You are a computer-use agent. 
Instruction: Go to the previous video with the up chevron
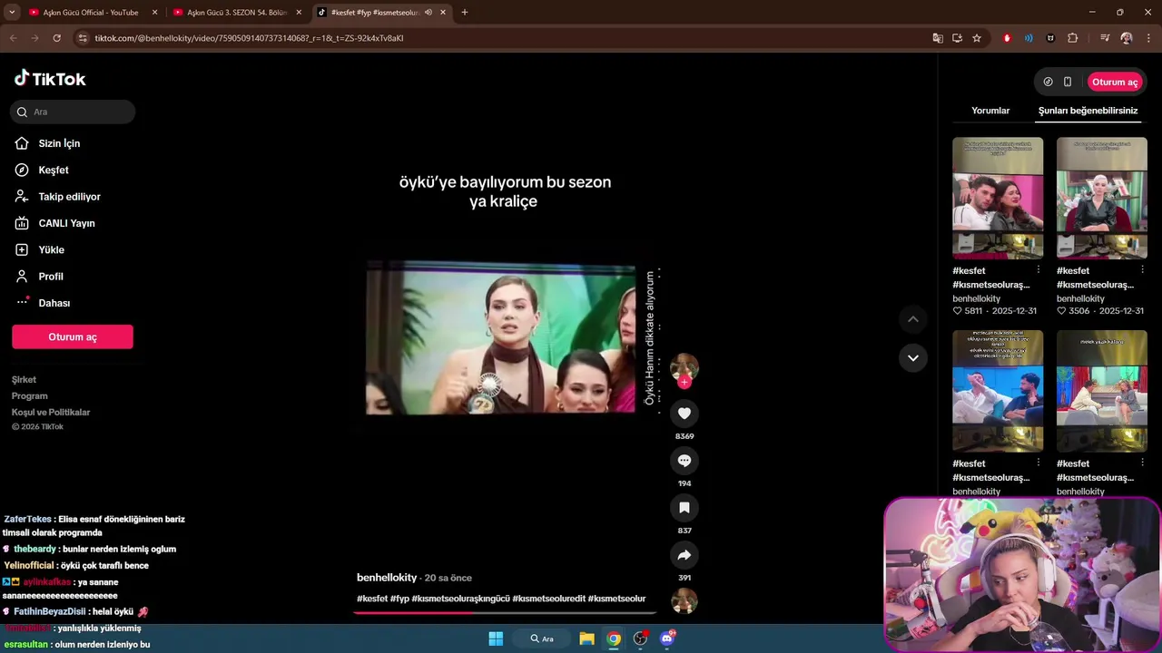click(913, 319)
